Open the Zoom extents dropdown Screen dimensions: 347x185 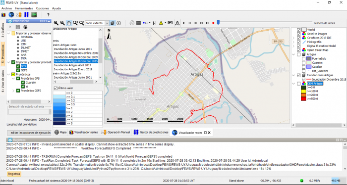[x=107, y=23]
